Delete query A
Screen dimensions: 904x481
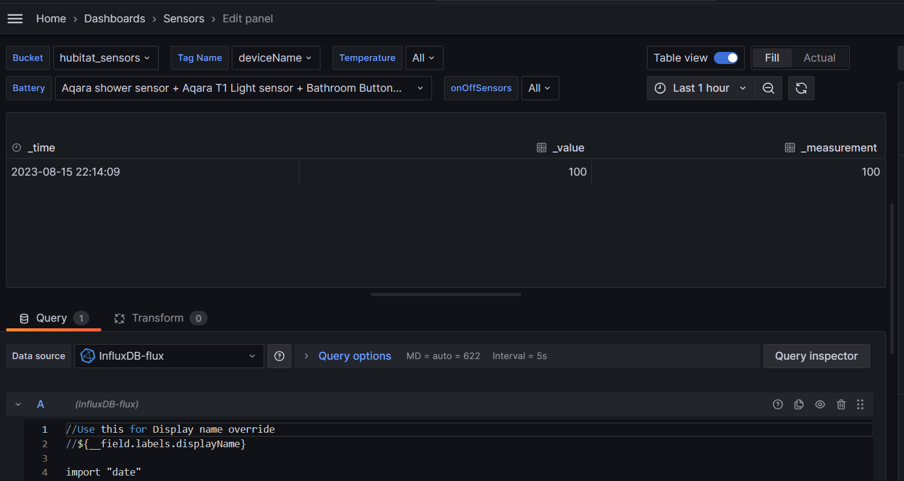click(x=841, y=404)
